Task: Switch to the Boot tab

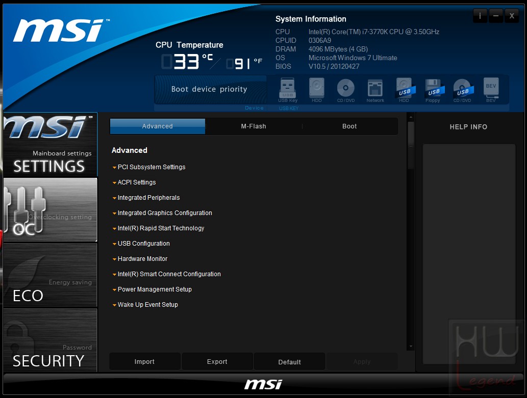Action: (x=349, y=126)
